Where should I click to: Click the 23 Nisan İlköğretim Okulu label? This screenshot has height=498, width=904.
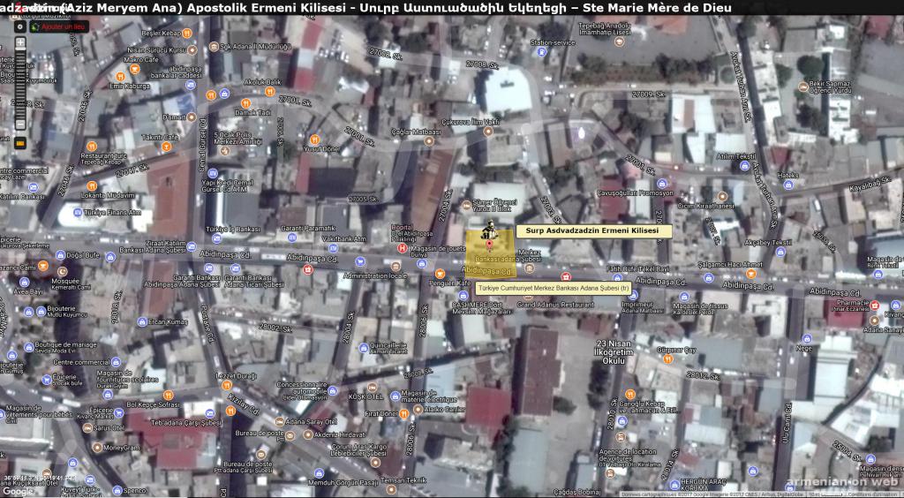(x=614, y=351)
